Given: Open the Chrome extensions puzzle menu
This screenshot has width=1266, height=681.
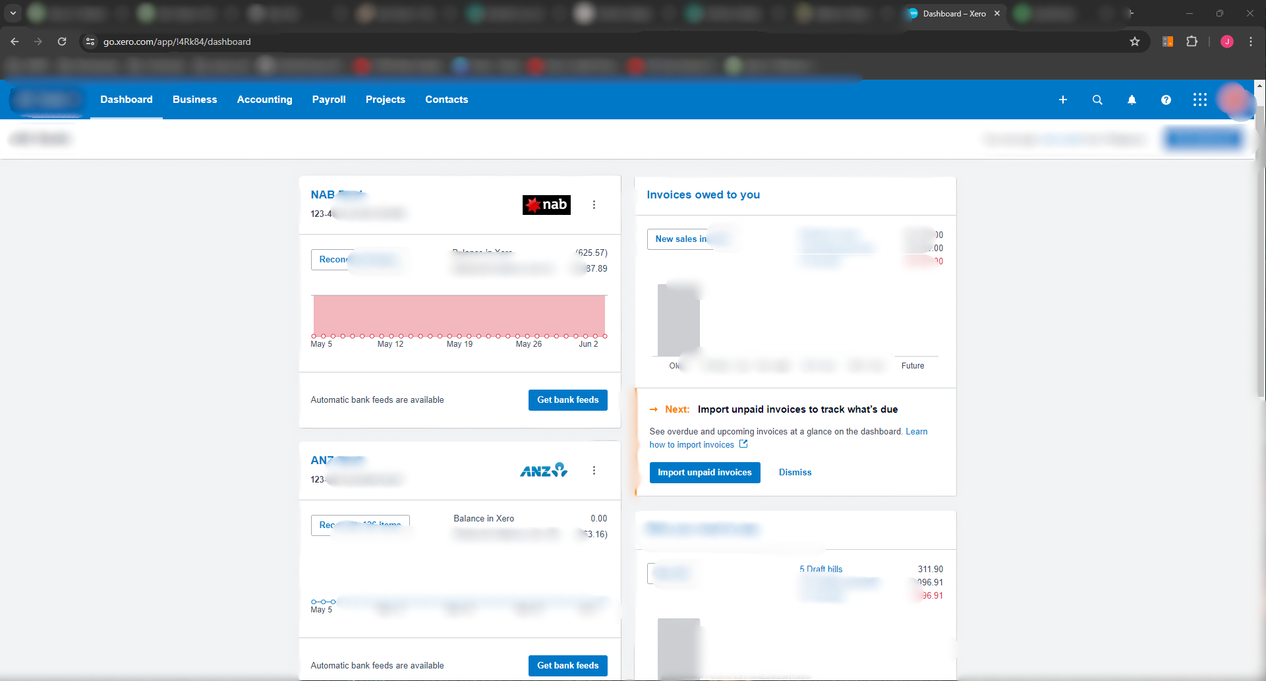Looking at the screenshot, I should tap(1192, 42).
